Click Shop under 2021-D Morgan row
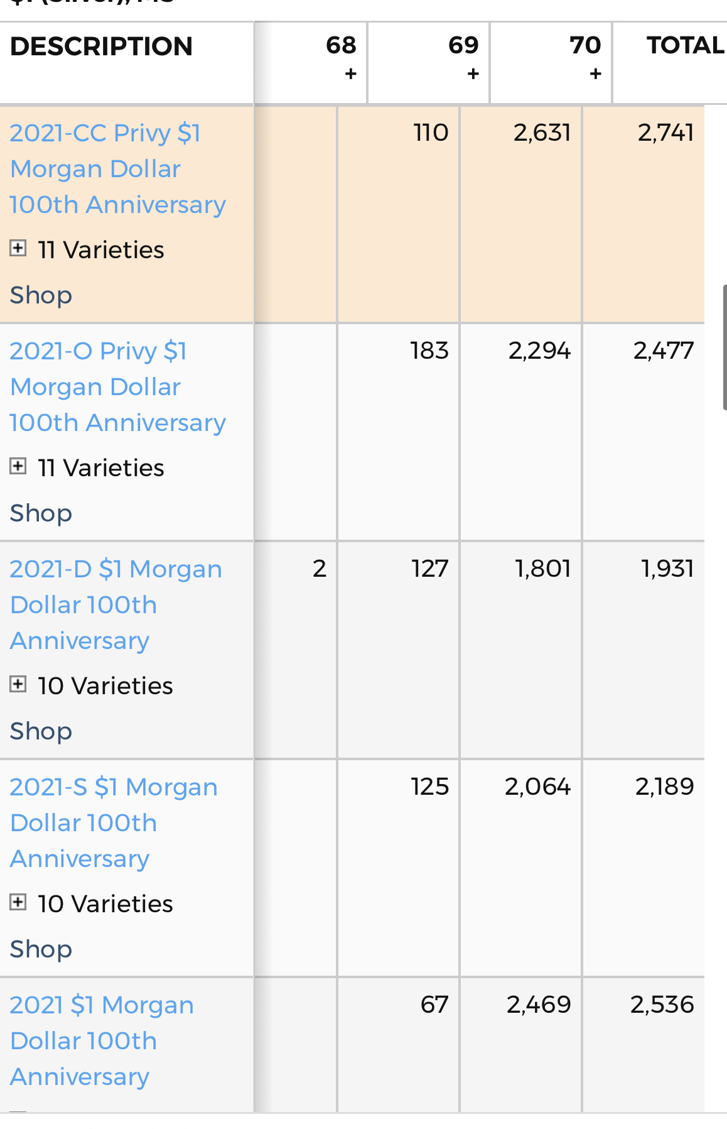The height and width of the screenshot is (1129, 727). coord(41,731)
